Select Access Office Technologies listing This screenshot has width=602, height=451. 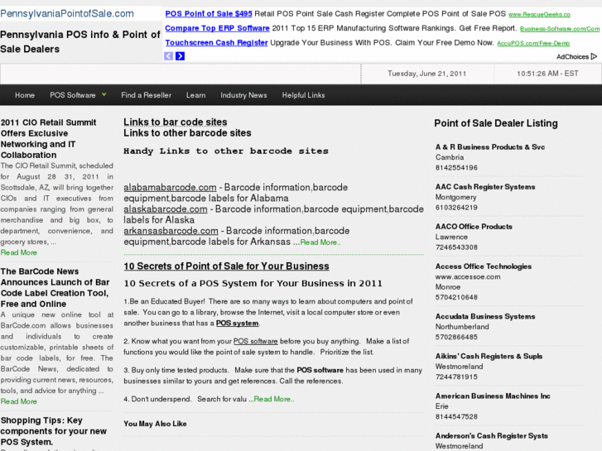(483, 266)
